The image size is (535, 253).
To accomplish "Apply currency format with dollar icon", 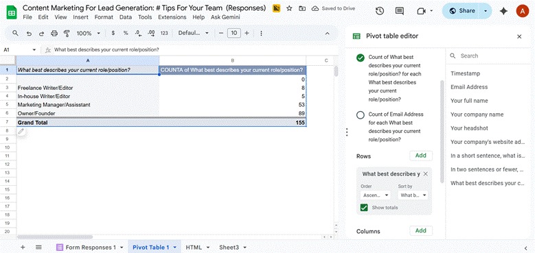I will [113, 33].
